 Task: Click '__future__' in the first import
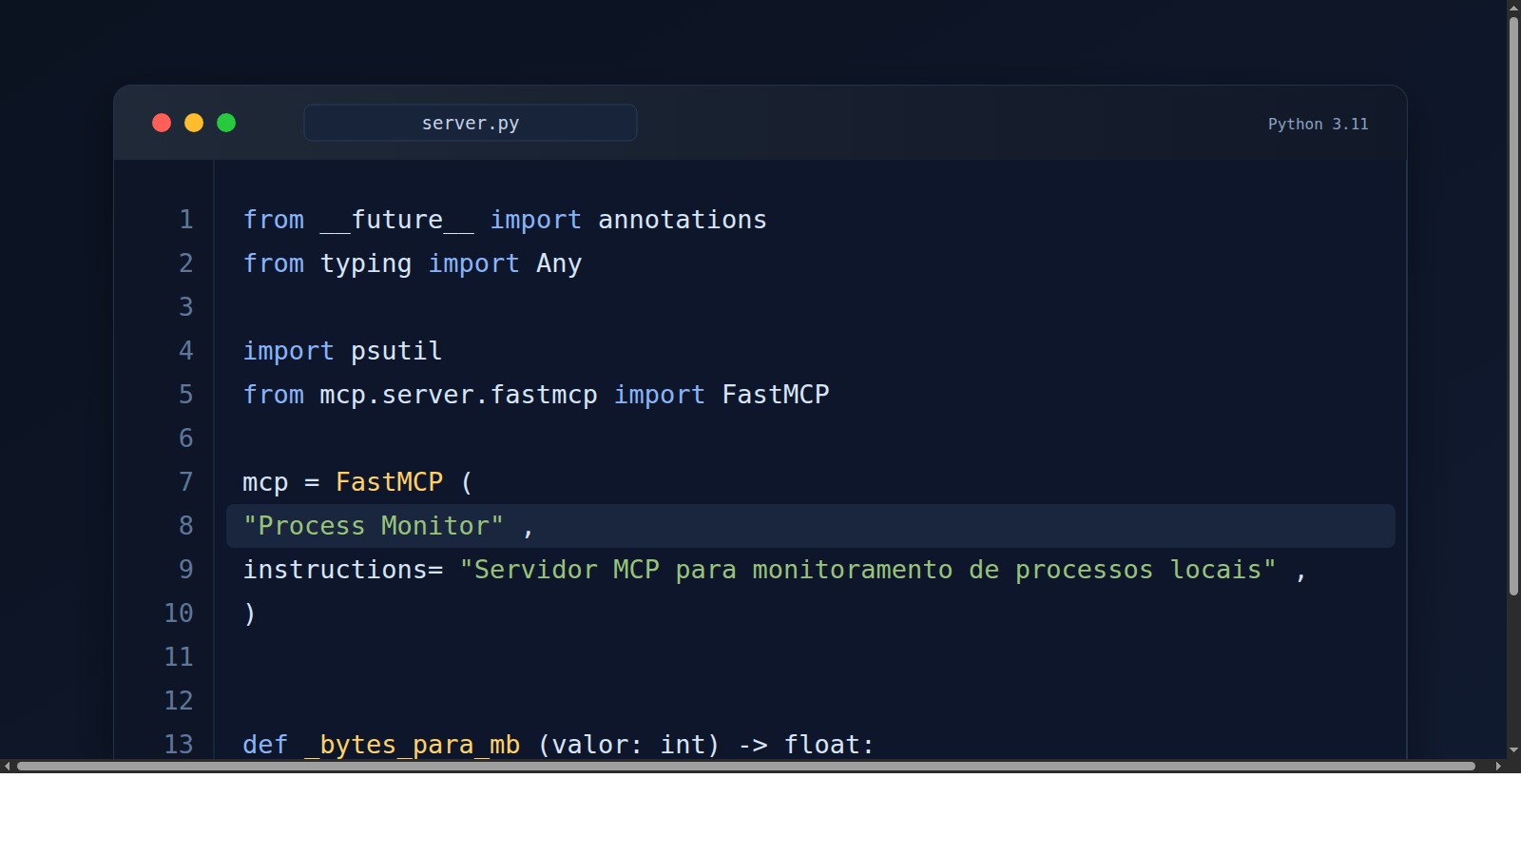click(x=396, y=221)
